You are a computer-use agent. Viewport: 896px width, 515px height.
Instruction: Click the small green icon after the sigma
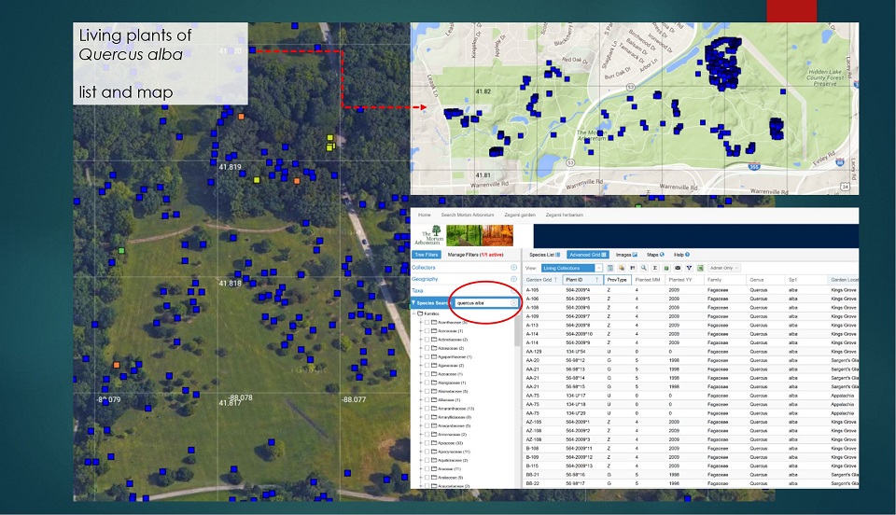tap(666, 268)
